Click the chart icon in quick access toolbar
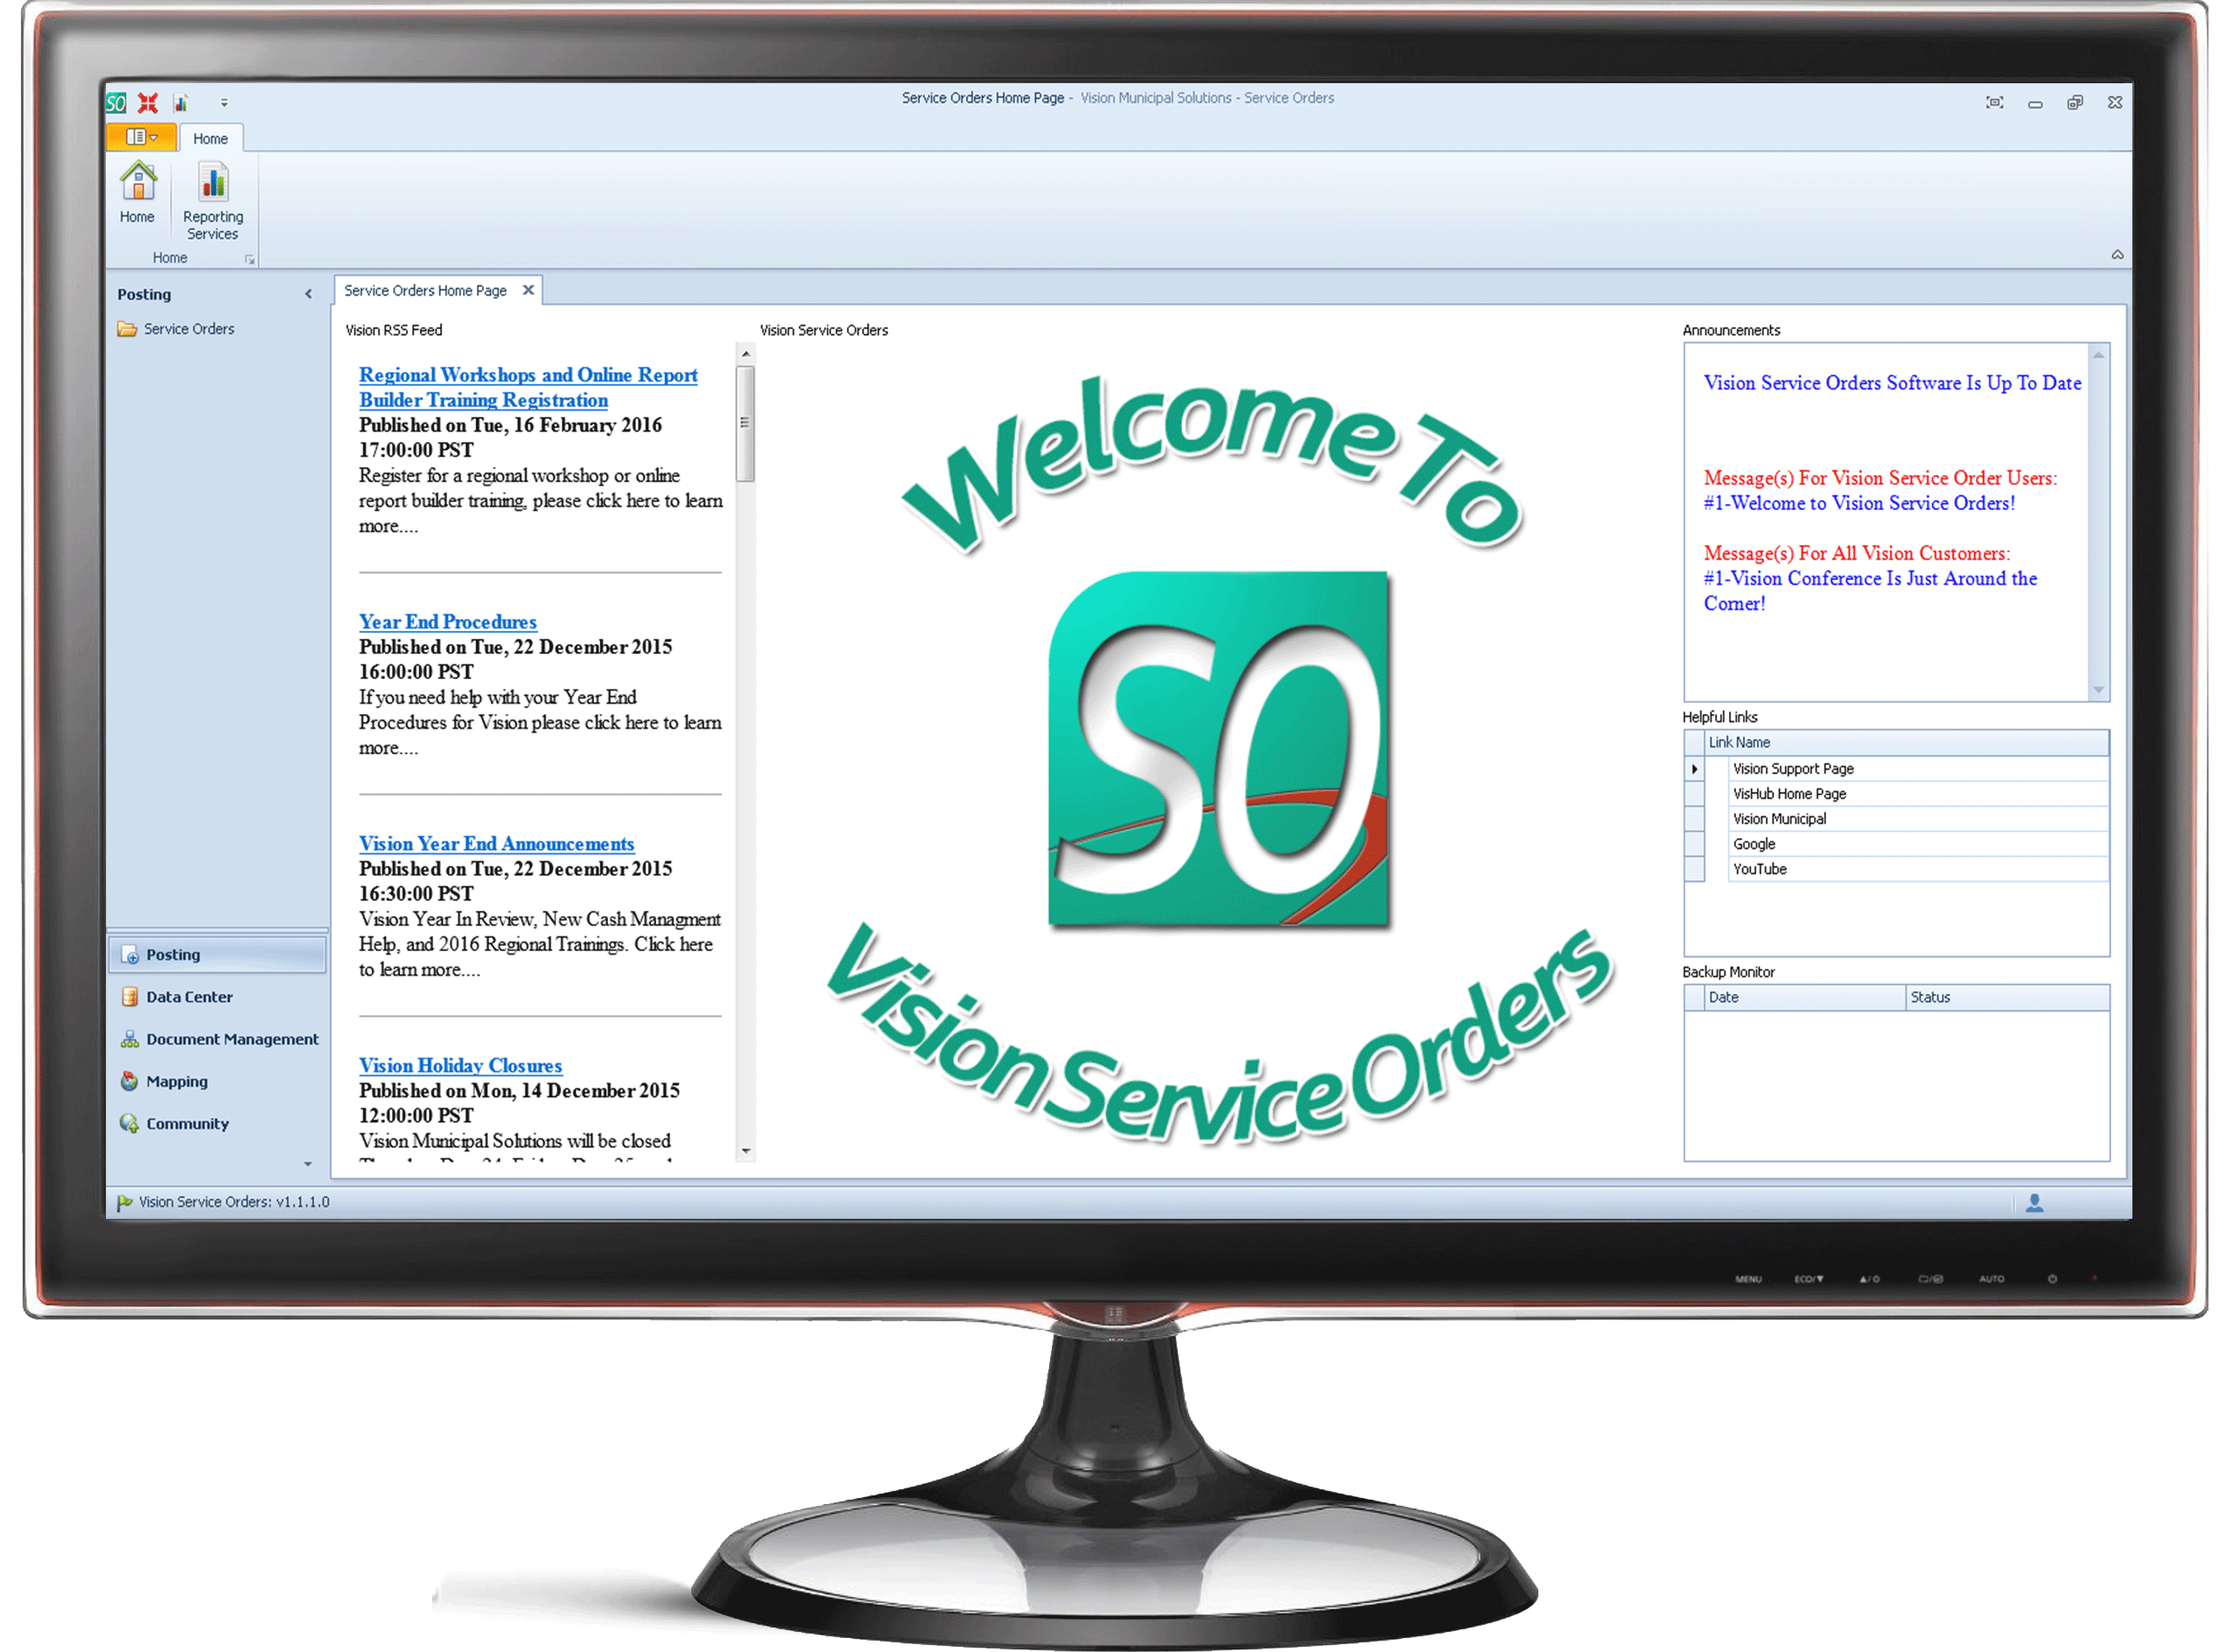The width and height of the screenshot is (2226, 1652). (x=181, y=102)
